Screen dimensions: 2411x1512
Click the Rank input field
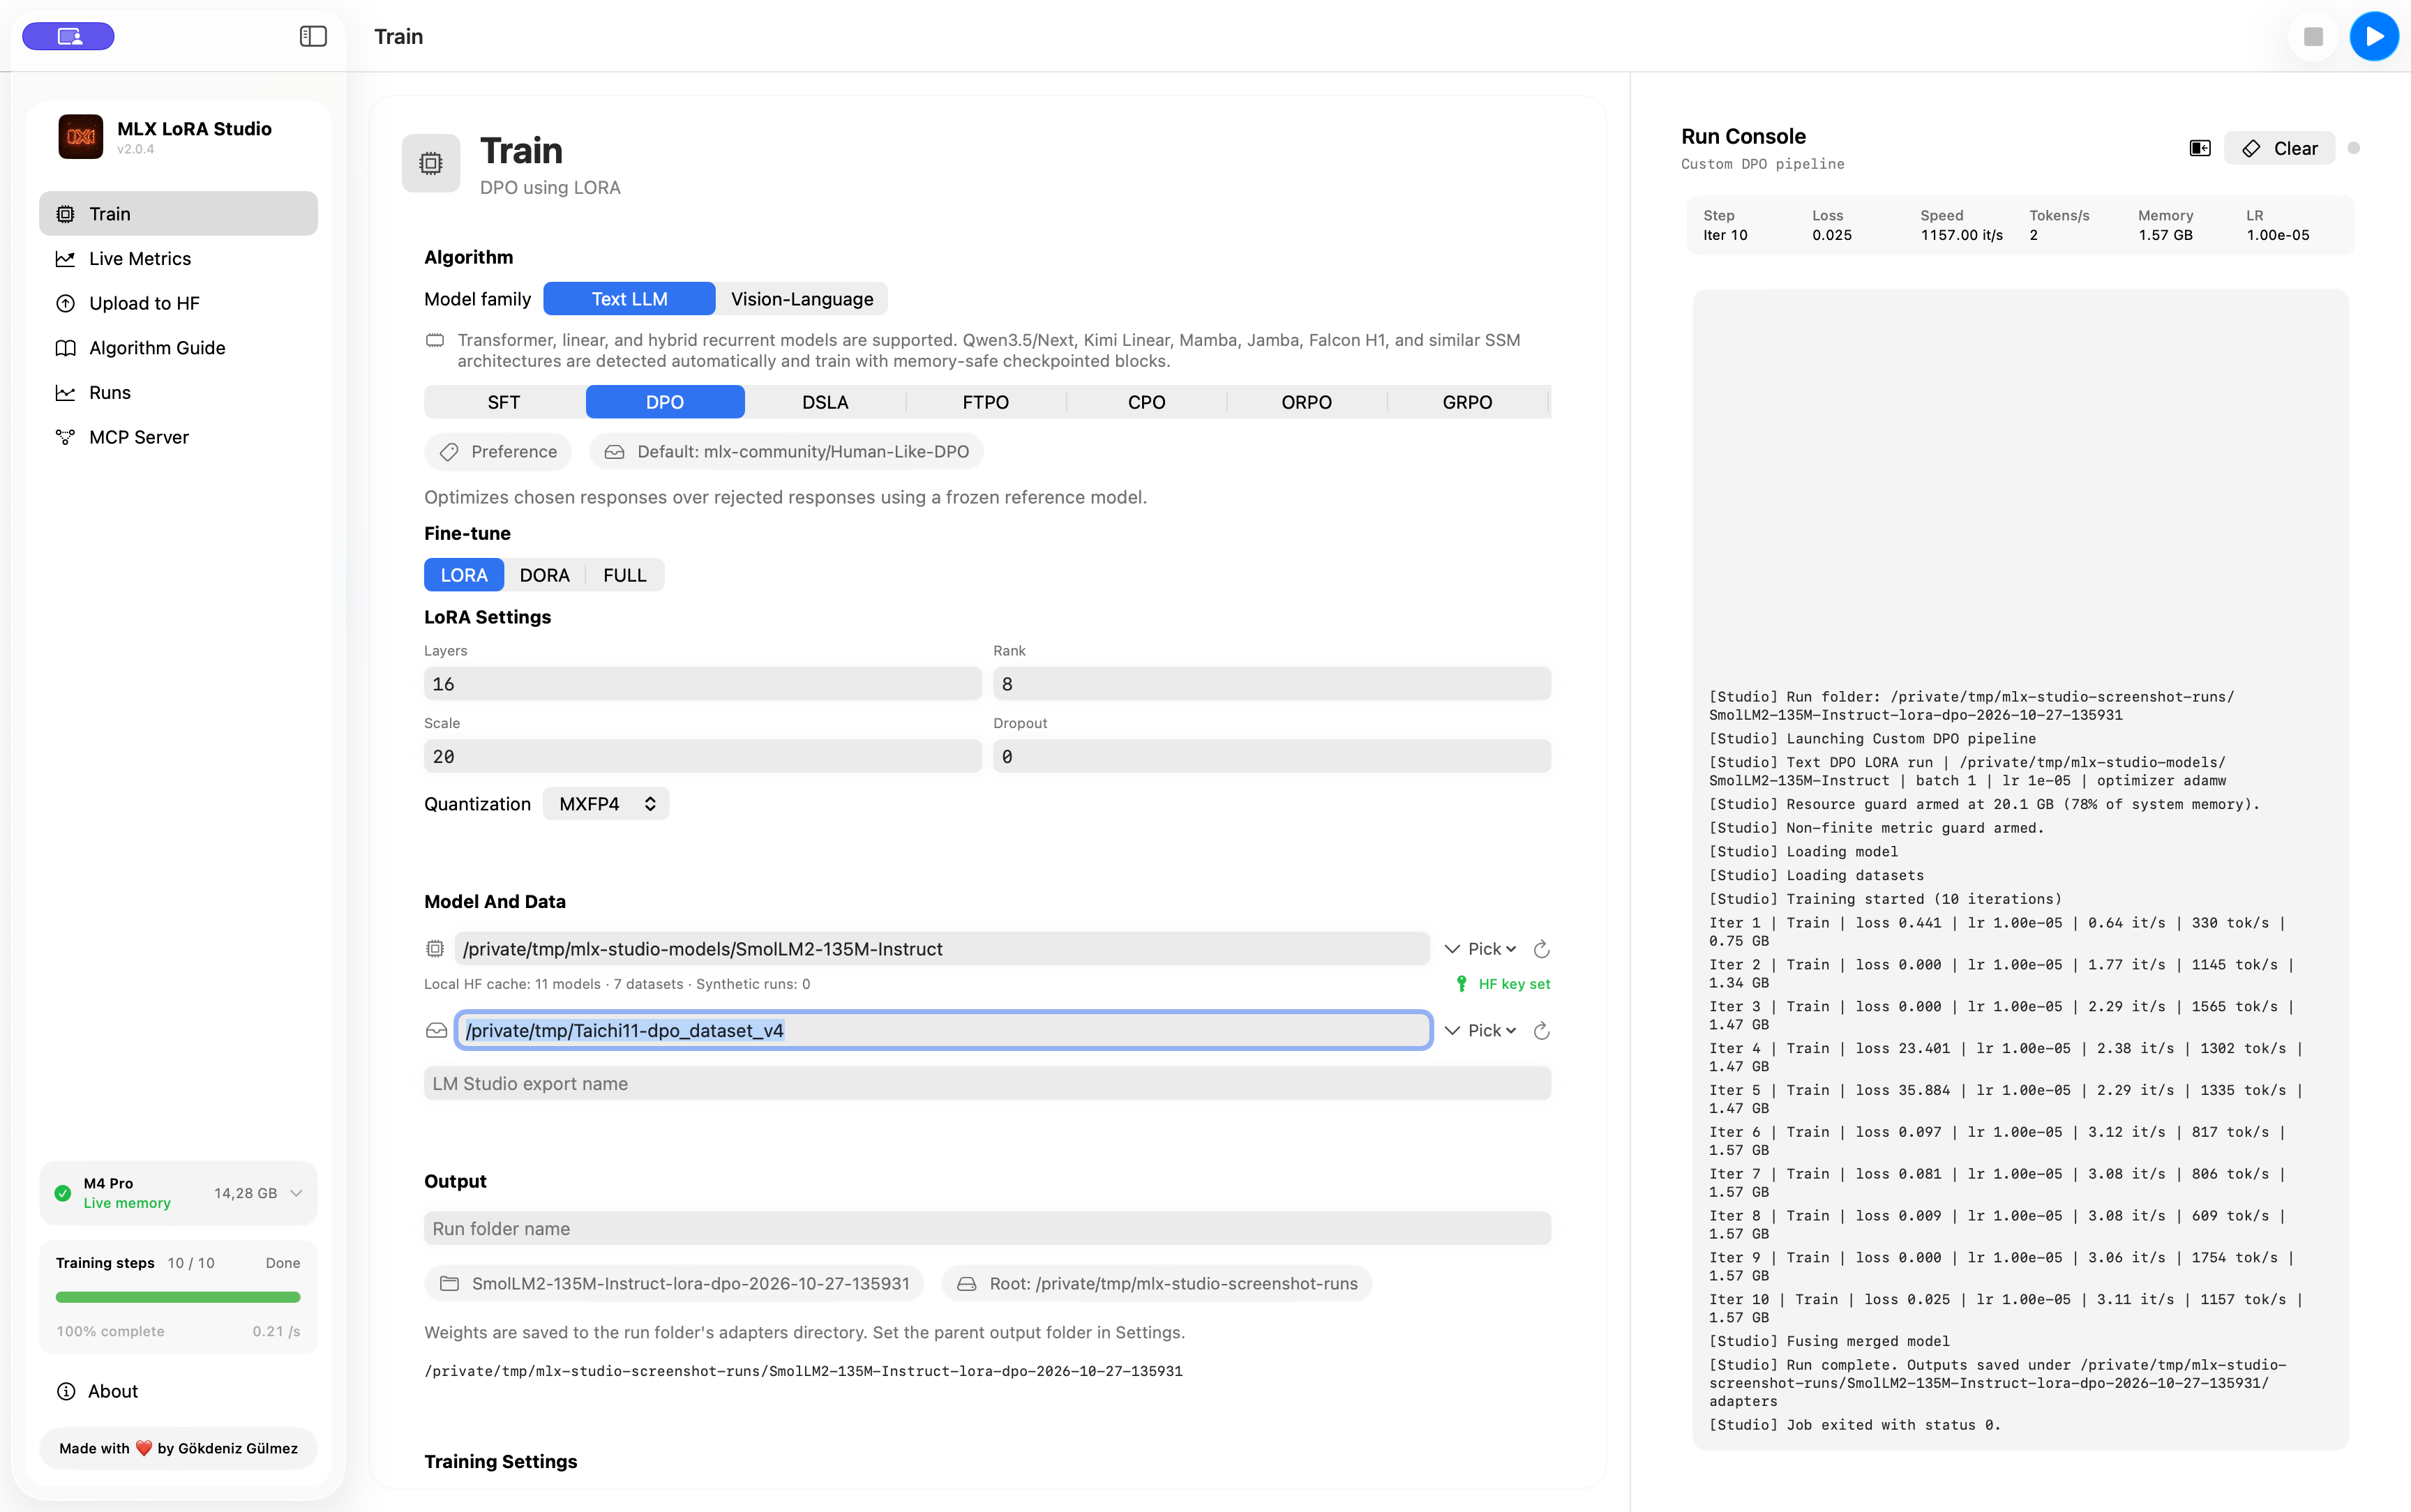coord(1271,684)
